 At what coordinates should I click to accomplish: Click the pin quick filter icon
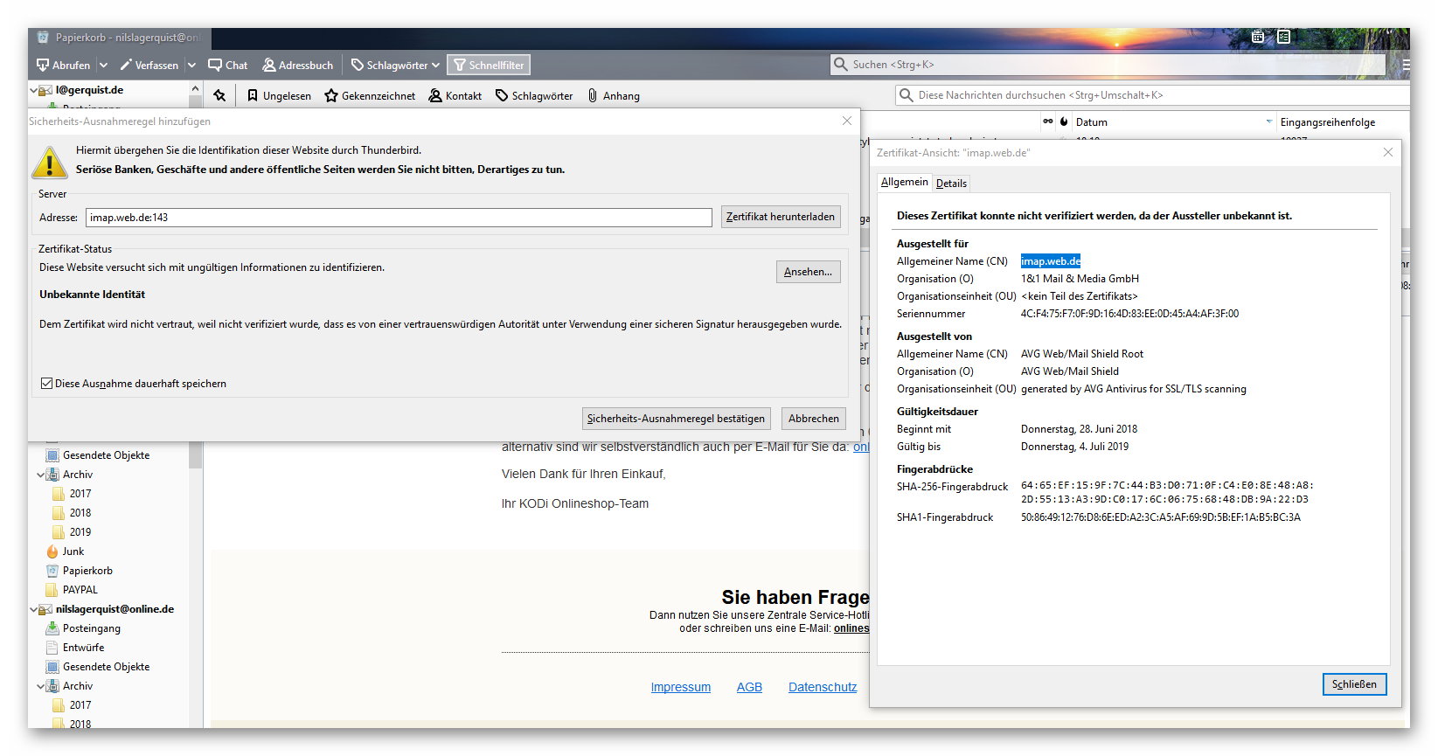tap(219, 95)
